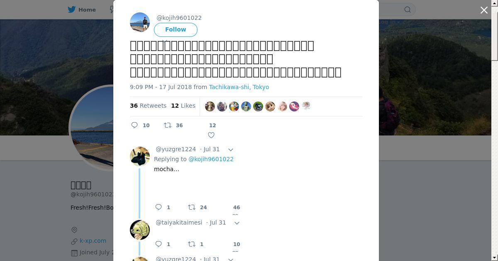The height and width of the screenshot is (261, 498).
Task: Close the tweet overlay with X icon
Action: (x=484, y=10)
